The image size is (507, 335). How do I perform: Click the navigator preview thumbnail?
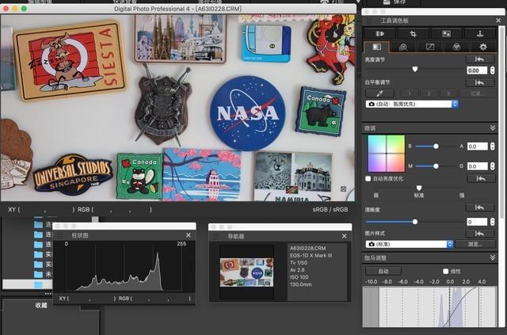[246, 272]
